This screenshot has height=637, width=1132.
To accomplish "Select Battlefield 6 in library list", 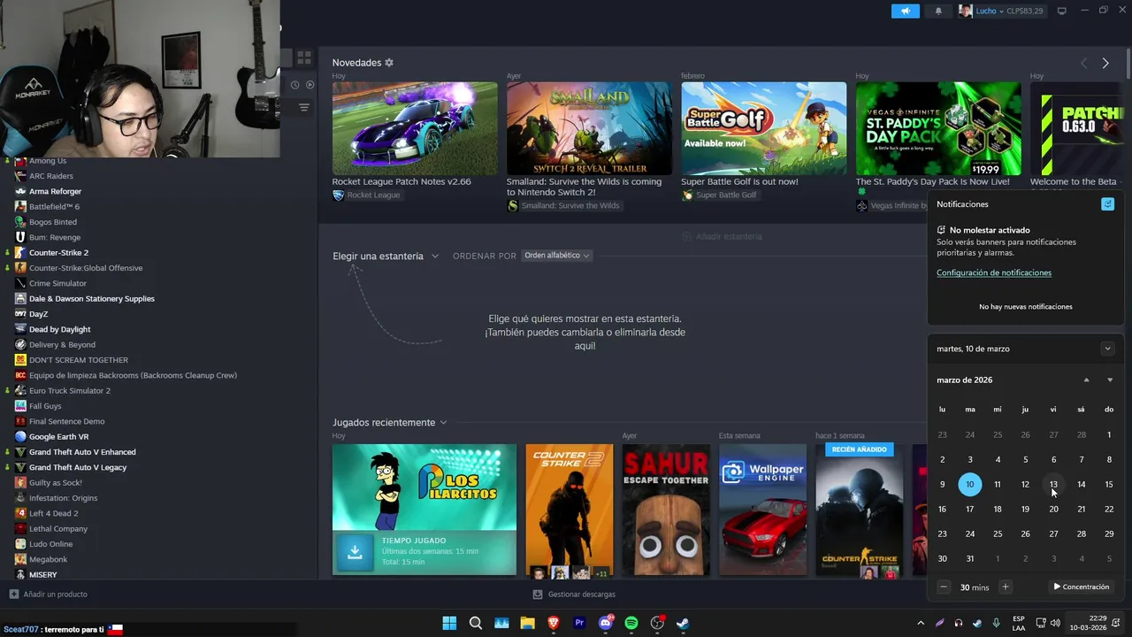I will point(54,206).
